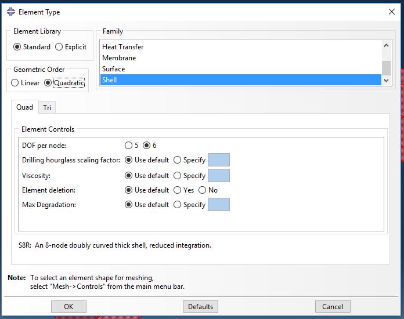Select Shell in Family list

(x=241, y=80)
